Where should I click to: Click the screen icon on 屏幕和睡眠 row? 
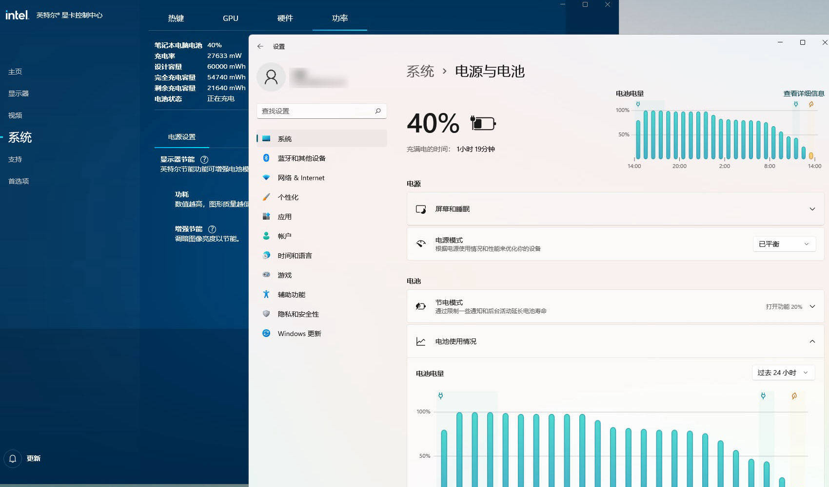(x=421, y=209)
